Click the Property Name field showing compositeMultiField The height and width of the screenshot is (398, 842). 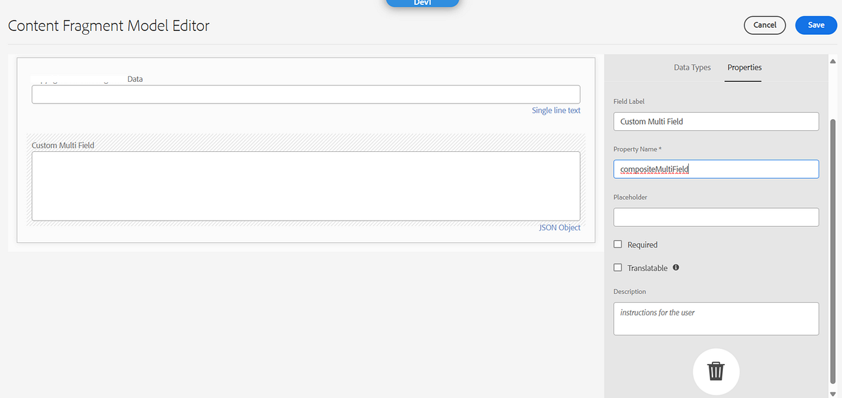[x=716, y=169]
